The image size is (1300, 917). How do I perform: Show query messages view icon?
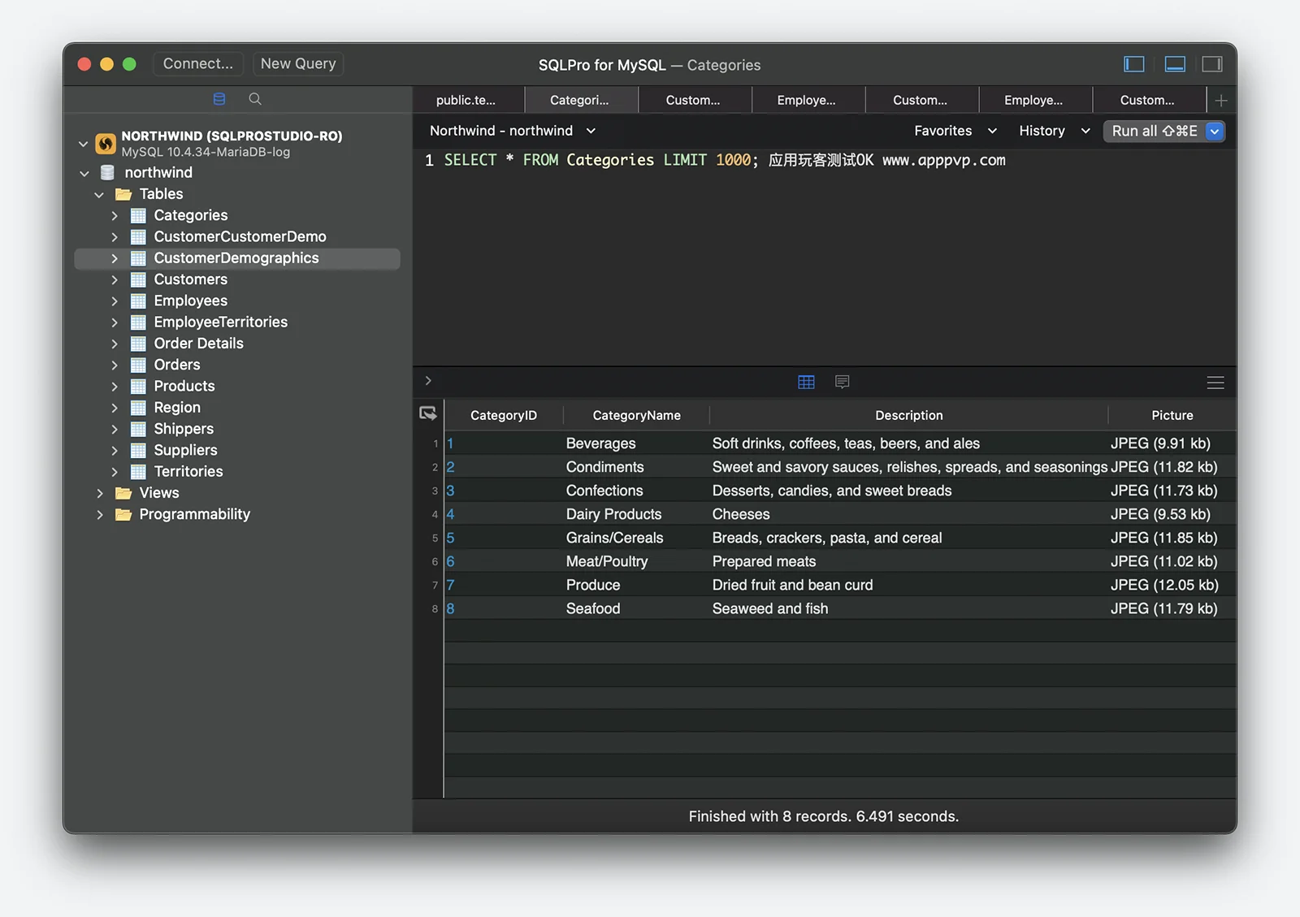(843, 382)
